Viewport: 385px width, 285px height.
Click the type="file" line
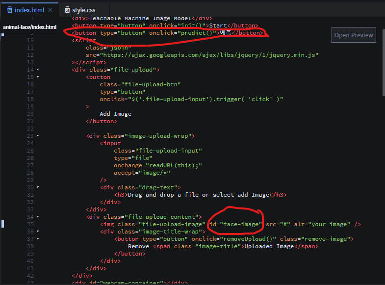133,158
